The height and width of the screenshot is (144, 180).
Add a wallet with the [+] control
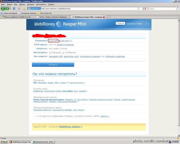tap(71, 41)
